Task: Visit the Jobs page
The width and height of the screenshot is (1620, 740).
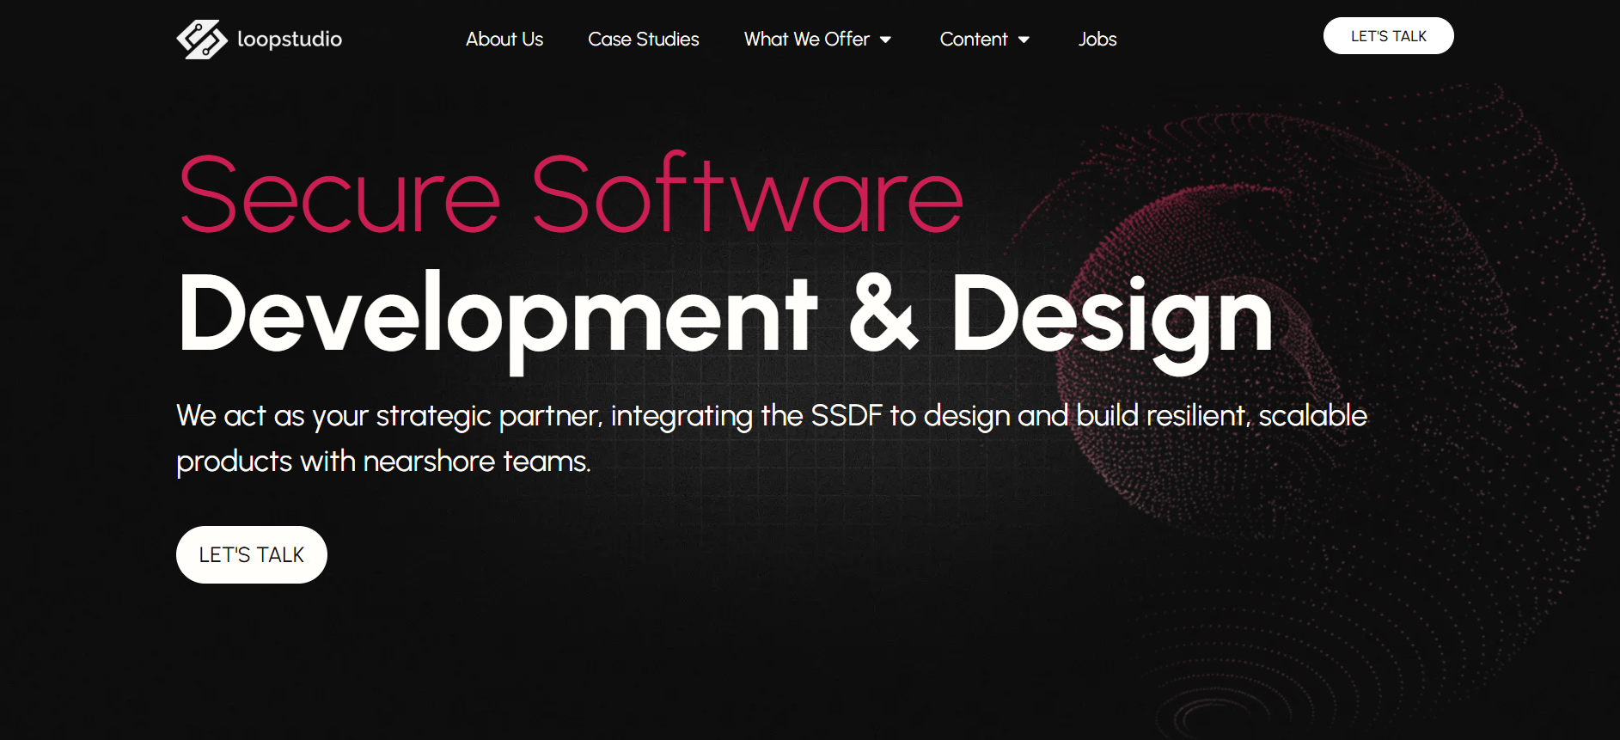Action: point(1097,40)
